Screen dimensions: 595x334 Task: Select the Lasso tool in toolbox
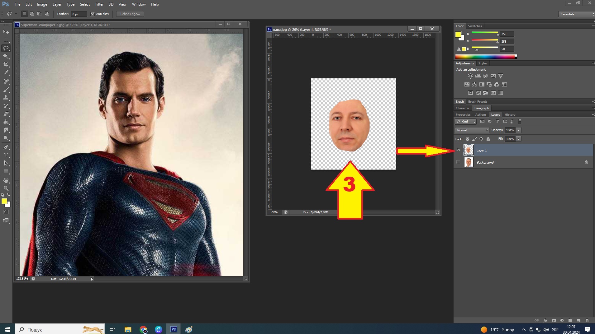coord(6,48)
